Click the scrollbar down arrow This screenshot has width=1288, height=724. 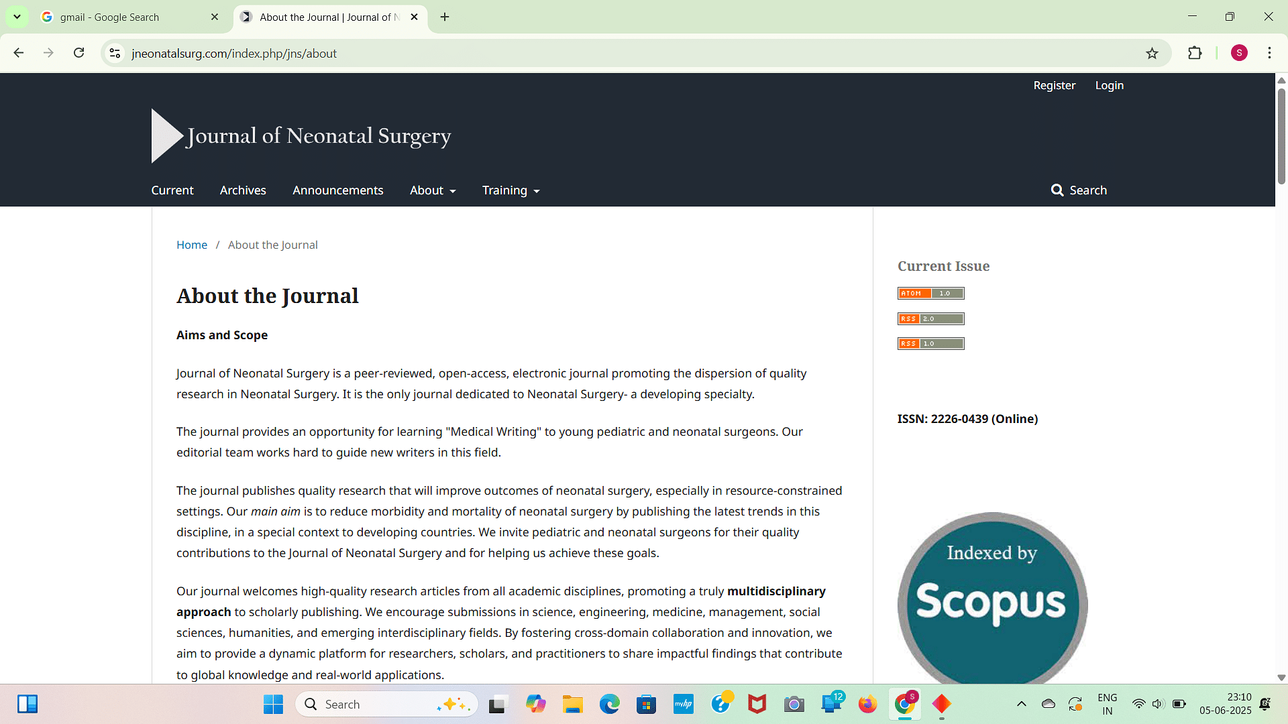(x=1281, y=678)
